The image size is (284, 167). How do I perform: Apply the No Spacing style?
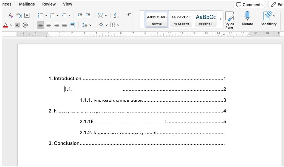coord(181,19)
